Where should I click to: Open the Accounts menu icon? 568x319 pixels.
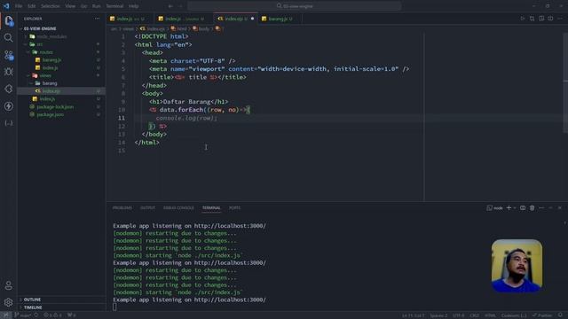[9, 285]
